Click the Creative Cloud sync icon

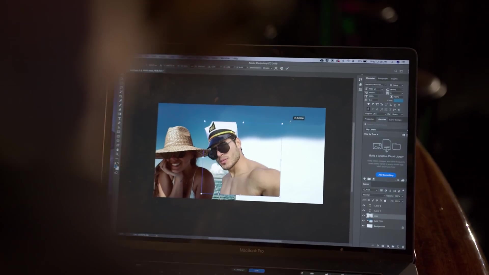tap(403, 180)
